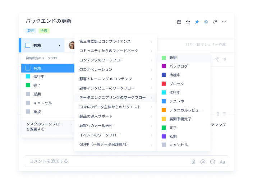Toggle the Aa text formatting option
This screenshot has height=184, width=253.
222,162
